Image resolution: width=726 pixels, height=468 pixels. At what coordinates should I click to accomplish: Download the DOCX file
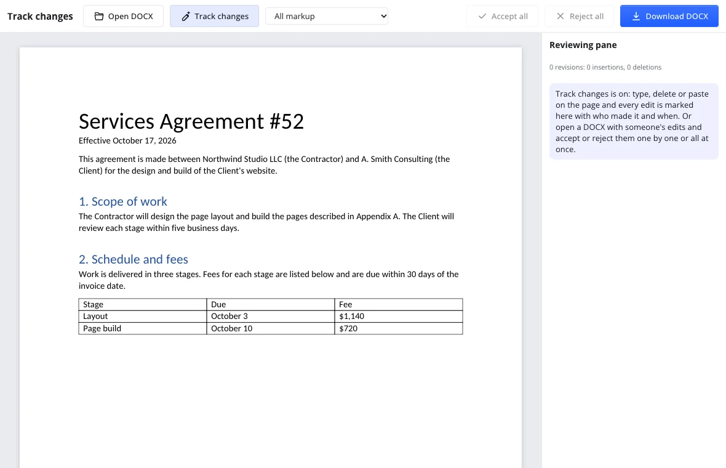[669, 16]
